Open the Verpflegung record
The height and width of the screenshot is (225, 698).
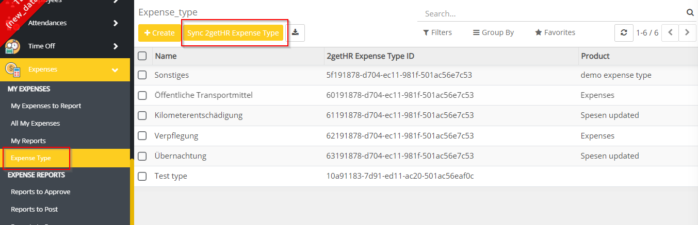coord(176,136)
